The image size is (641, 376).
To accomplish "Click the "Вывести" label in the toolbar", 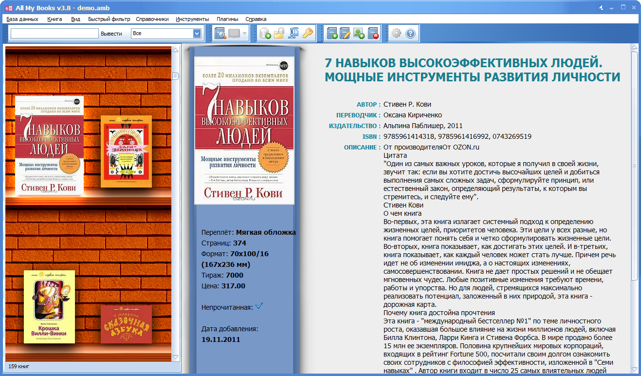I will pos(111,34).
